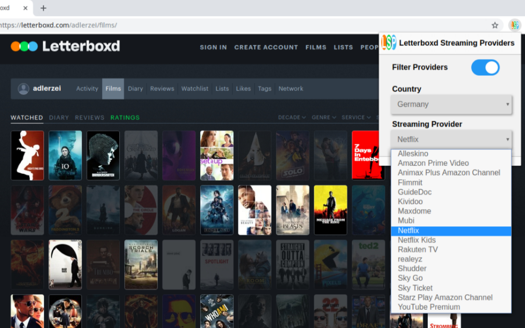Toggle the Filter Providers switch

pyautogui.click(x=485, y=67)
